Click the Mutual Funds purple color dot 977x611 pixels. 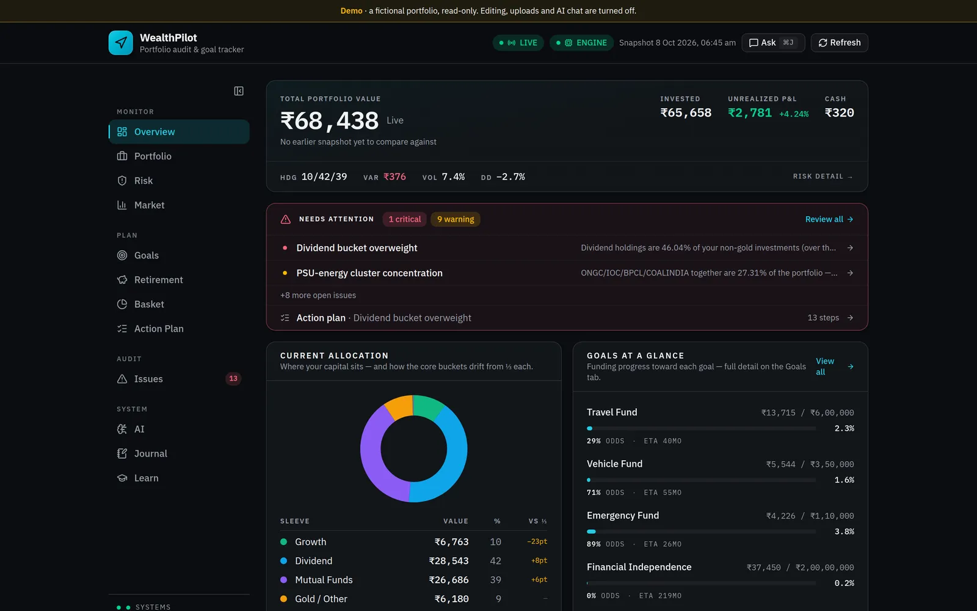[x=283, y=580]
